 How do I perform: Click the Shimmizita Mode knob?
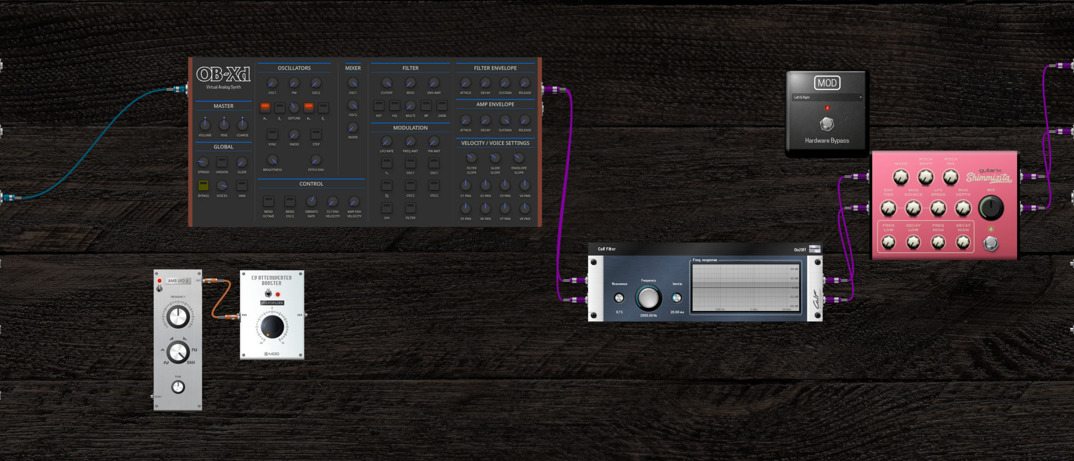(901, 177)
